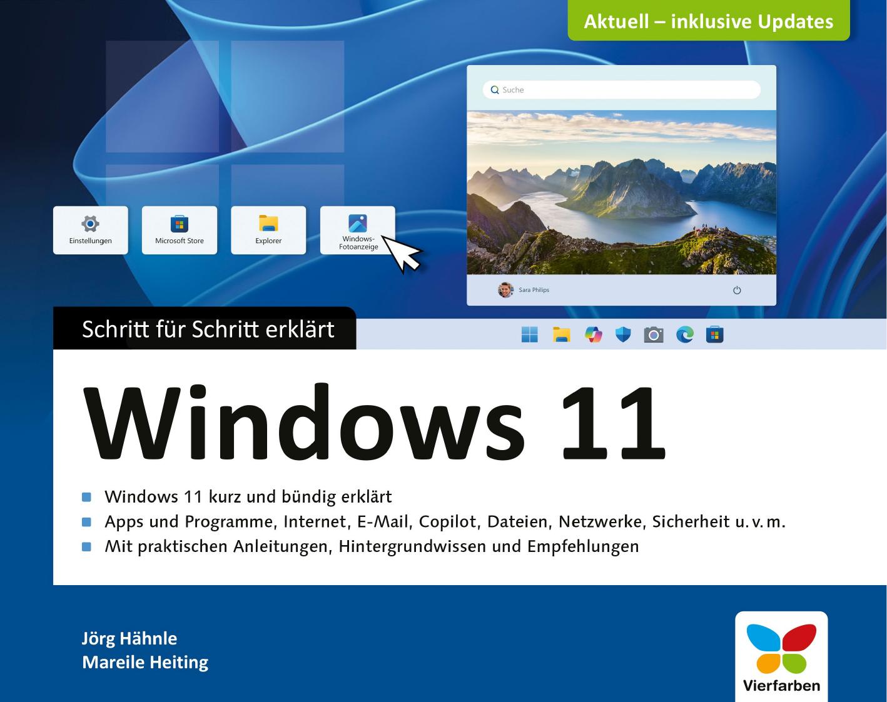The width and height of the screenshot is (887, 702).
Task: Open the Camera app from the taskbar
Action: (655, 335)
